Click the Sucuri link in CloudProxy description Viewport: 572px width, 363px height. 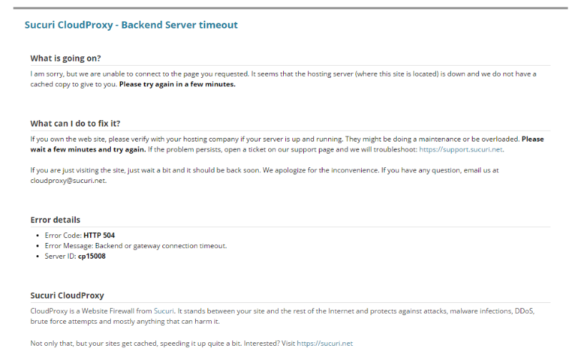[164, 311]
